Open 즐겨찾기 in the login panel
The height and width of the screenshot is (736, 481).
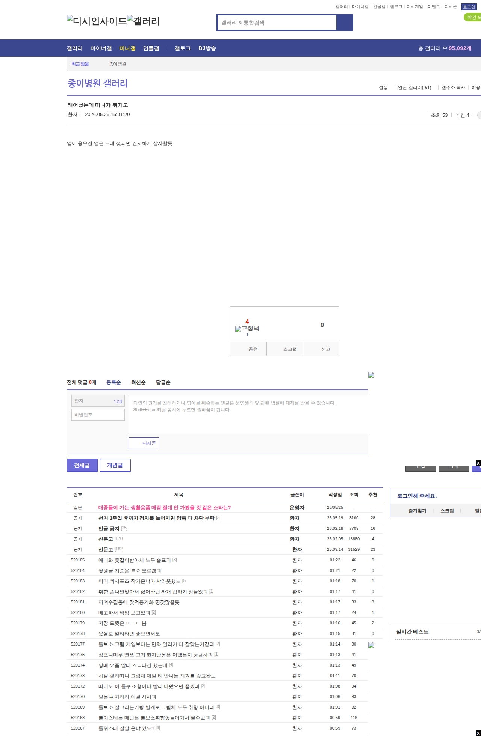click(417, 511)
